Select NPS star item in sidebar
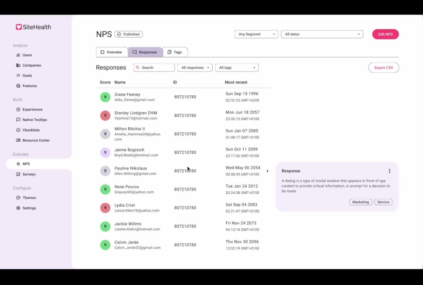 tap(39, 164)
